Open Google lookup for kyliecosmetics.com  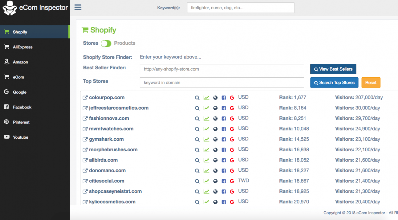click(232, 202)
